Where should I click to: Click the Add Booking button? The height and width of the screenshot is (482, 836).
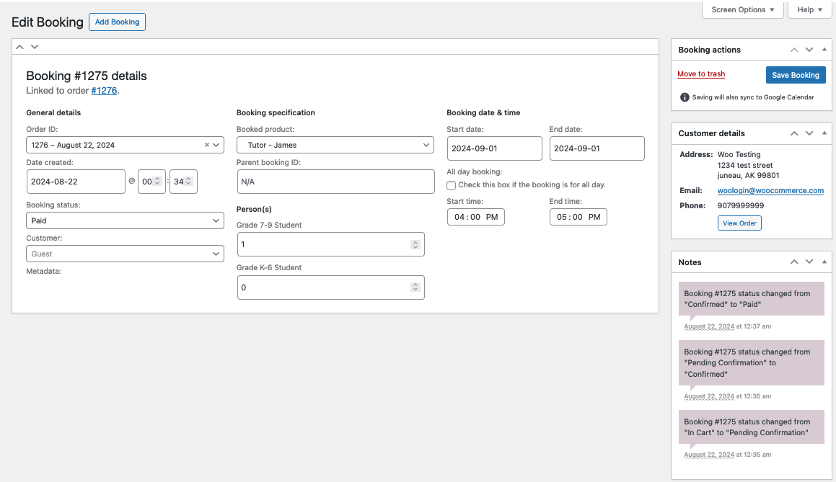point(118,22)
